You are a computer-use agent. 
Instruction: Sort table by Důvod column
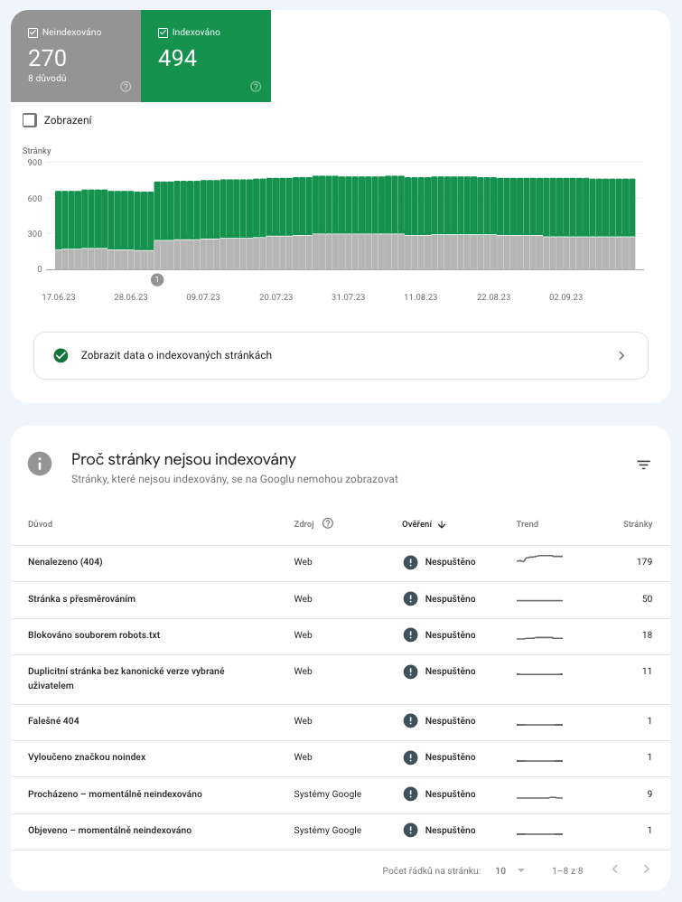coord(41,524)
